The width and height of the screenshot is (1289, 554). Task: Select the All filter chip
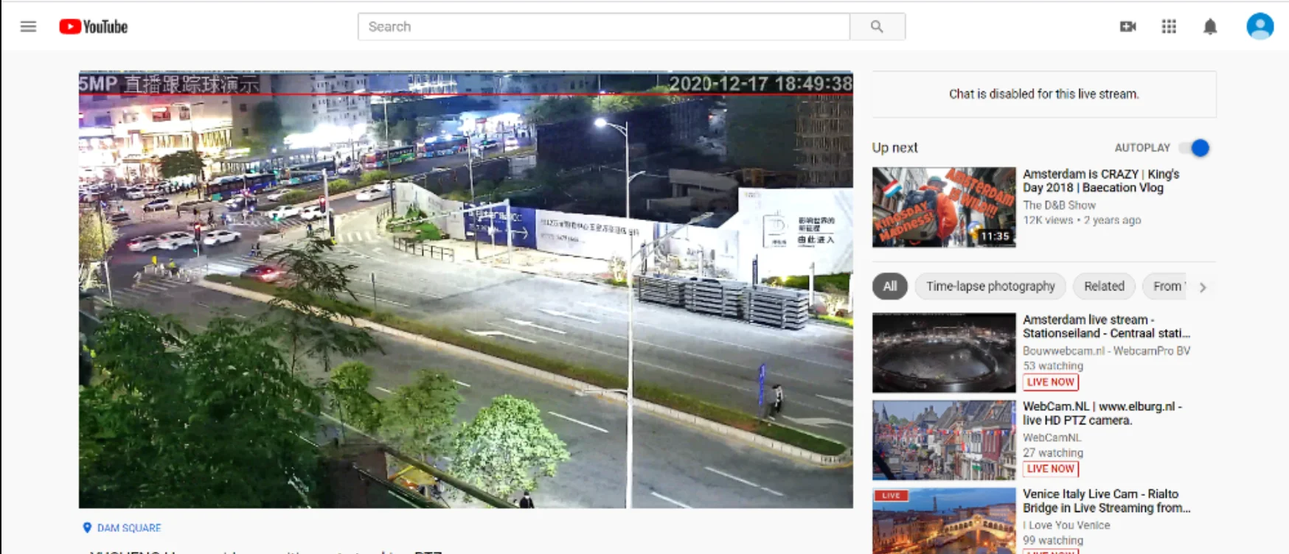(x=890, y=287)
